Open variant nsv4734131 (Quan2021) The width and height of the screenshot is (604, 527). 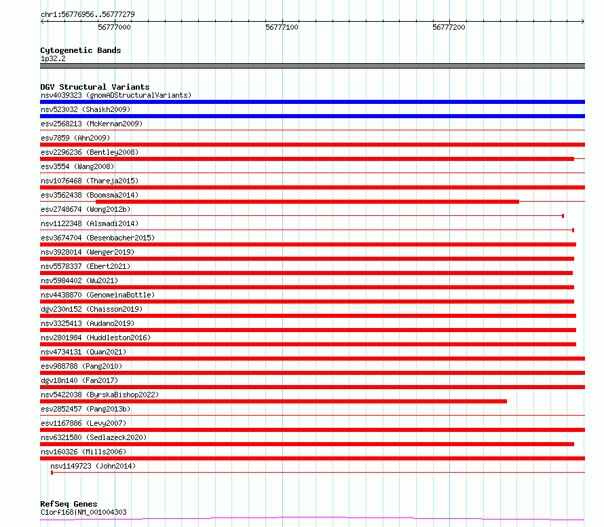pyautogui.click(x=83, y=352)
